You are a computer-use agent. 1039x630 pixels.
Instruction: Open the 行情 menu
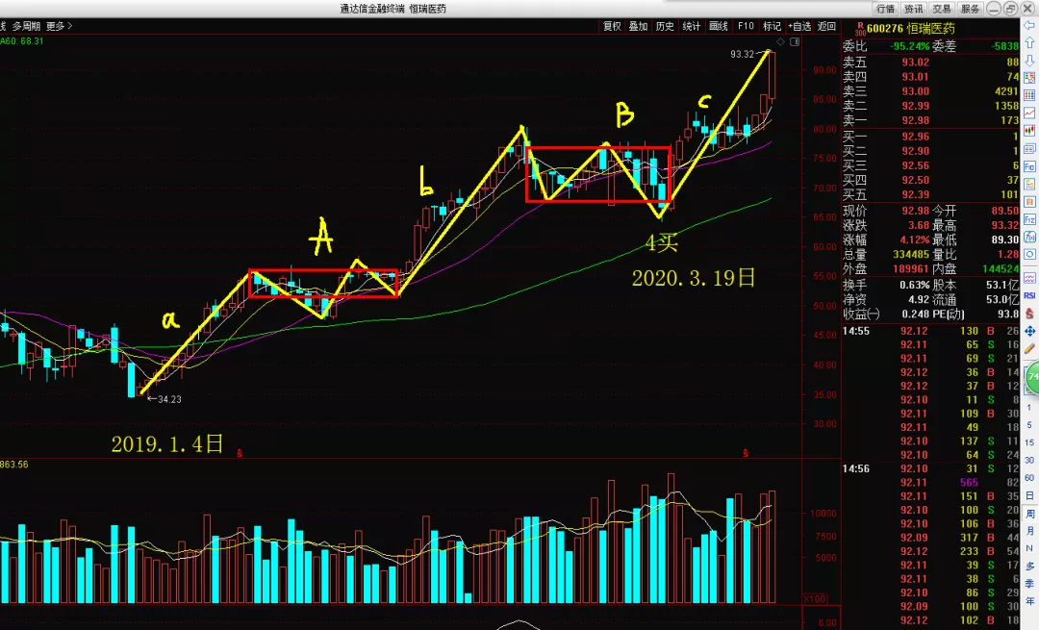tap(885, 9)
